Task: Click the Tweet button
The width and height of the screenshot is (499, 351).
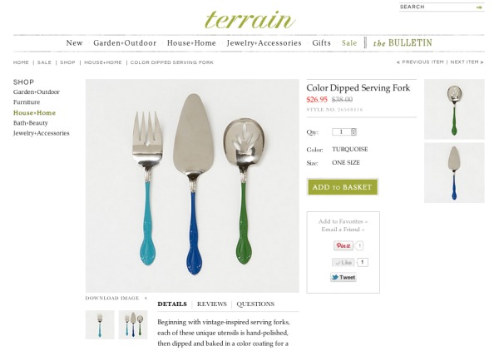Action: point(343,277)
